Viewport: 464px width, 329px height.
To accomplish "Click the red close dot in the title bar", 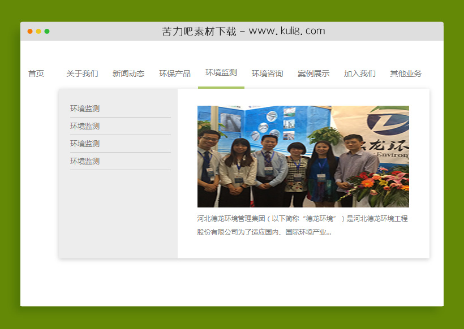I will coord(30,32).
